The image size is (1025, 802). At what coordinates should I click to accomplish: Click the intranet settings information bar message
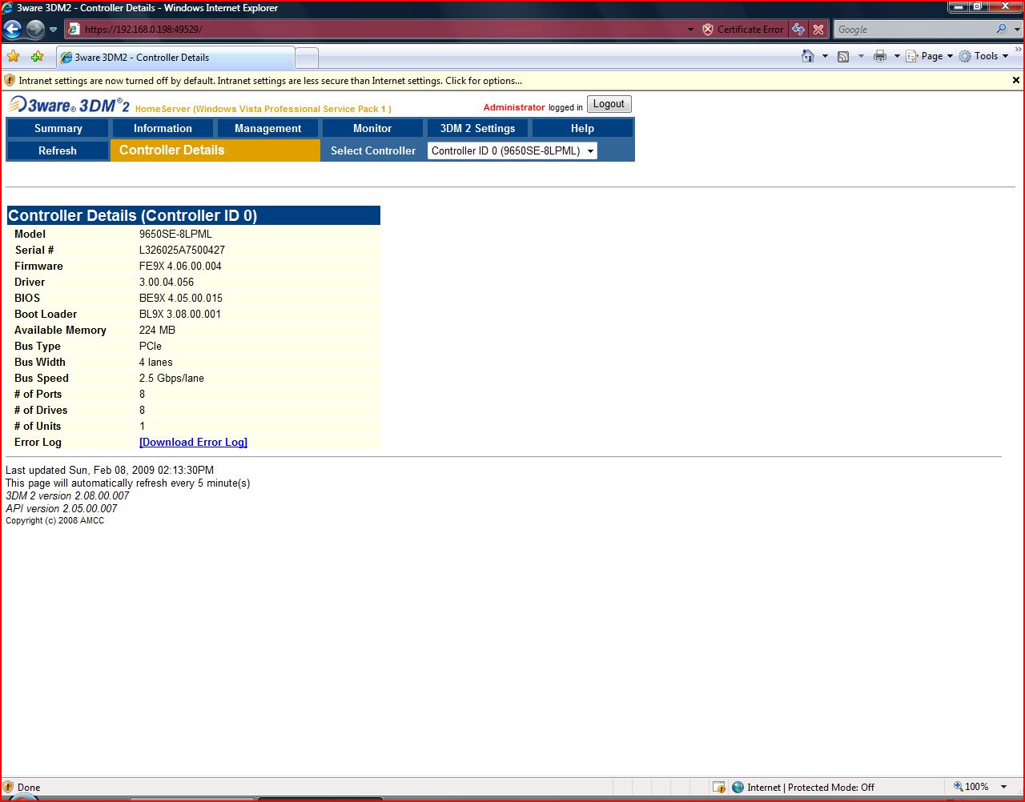[271, 81]
